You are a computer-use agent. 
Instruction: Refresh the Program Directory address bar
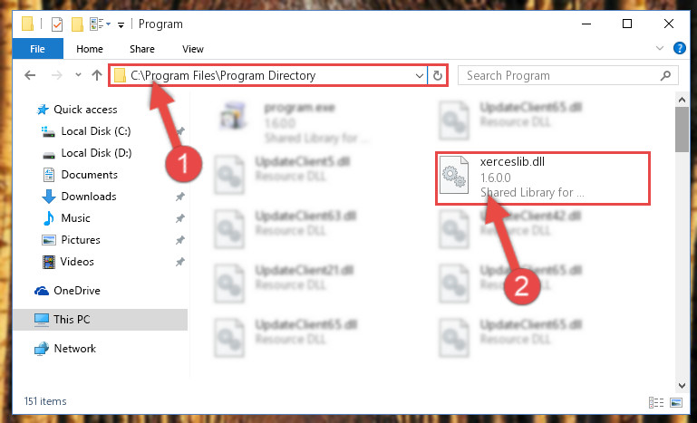tap(438, 75)
